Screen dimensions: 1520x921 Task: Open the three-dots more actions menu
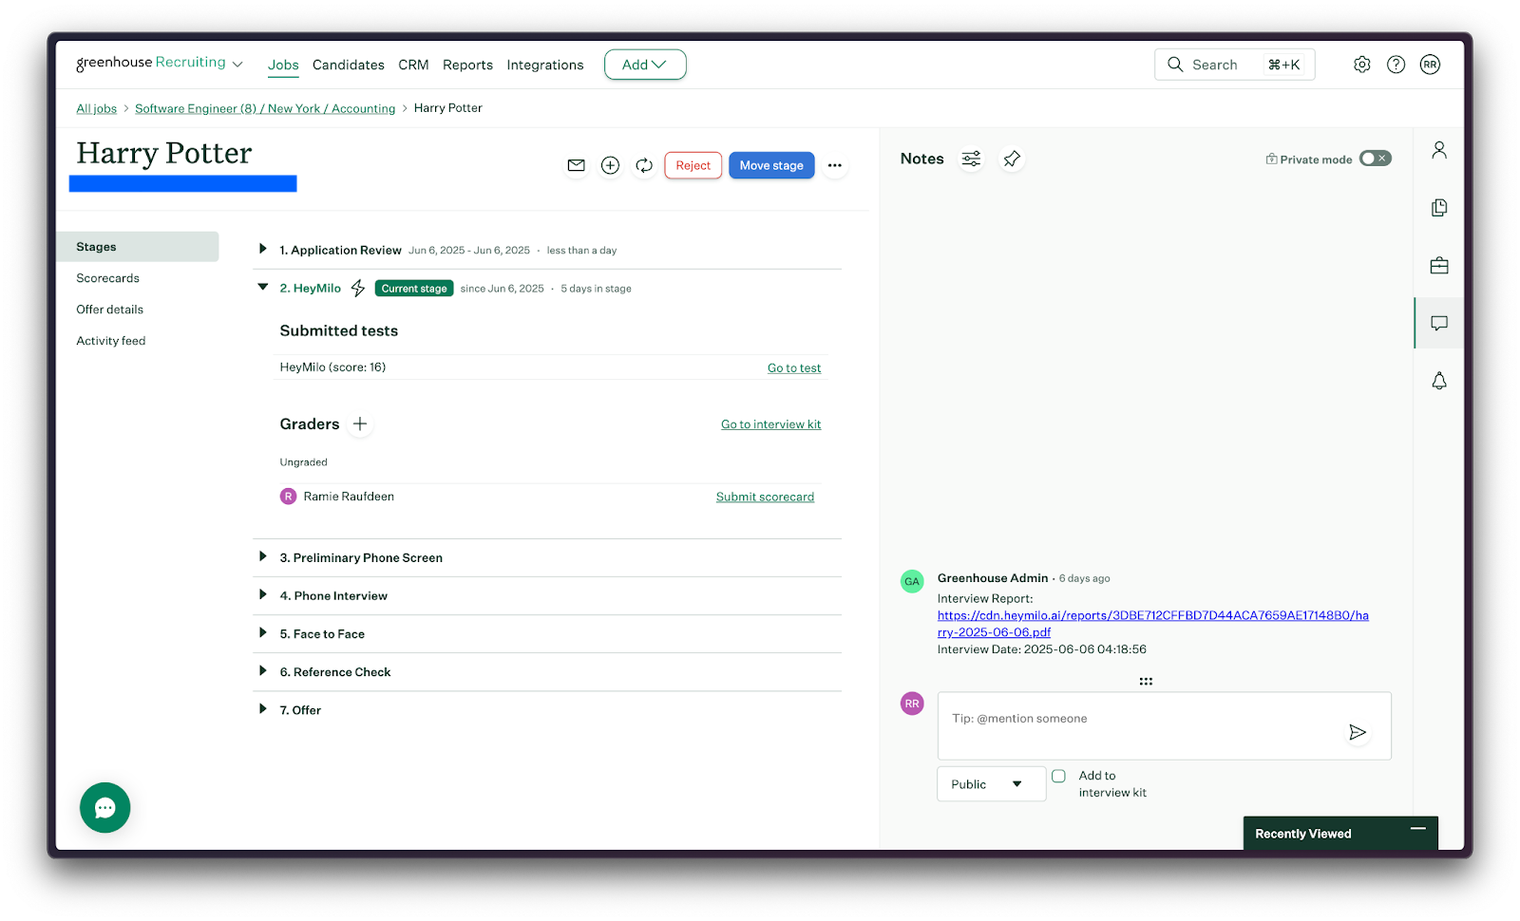pyautogui.click(x=834, y=165)
